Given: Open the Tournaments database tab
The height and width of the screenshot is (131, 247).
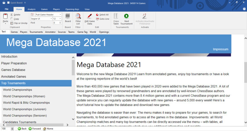Looking at the screenshot, I should [36, 32].
